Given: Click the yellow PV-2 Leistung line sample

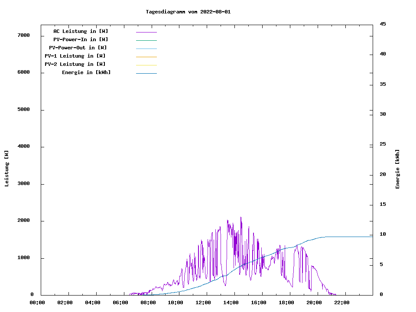Looking at the screenshot, I should 146,65.
